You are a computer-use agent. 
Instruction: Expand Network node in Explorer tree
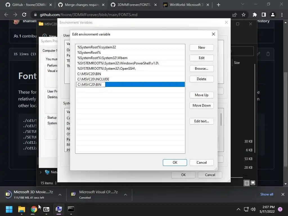click(x=40, y=172)
